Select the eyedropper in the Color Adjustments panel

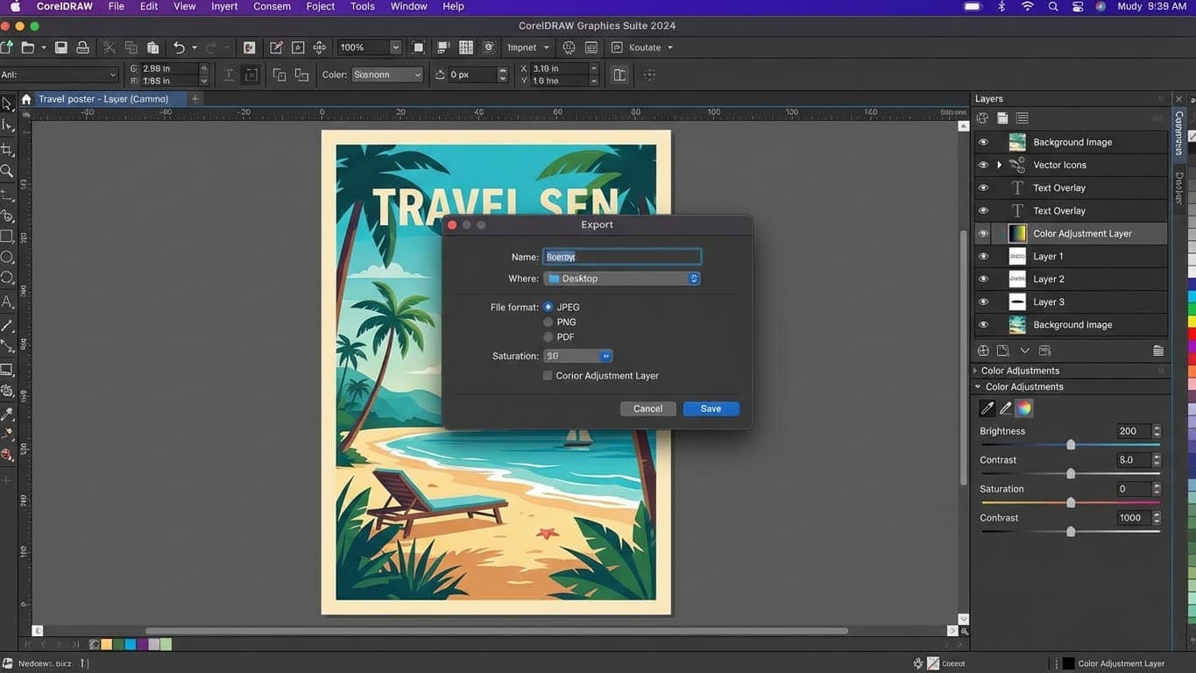[987, 407]
